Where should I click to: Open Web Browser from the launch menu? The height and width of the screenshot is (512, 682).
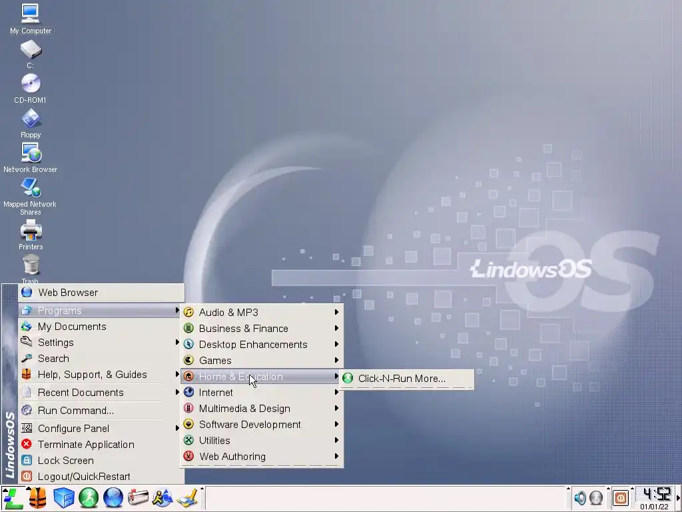pos(101,293)
